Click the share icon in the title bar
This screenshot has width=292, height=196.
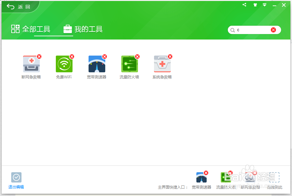pyautogui.click(x=244, y=5)
